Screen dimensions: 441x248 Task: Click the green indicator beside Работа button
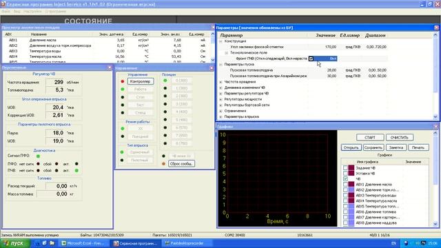click(x=123, y=89)
